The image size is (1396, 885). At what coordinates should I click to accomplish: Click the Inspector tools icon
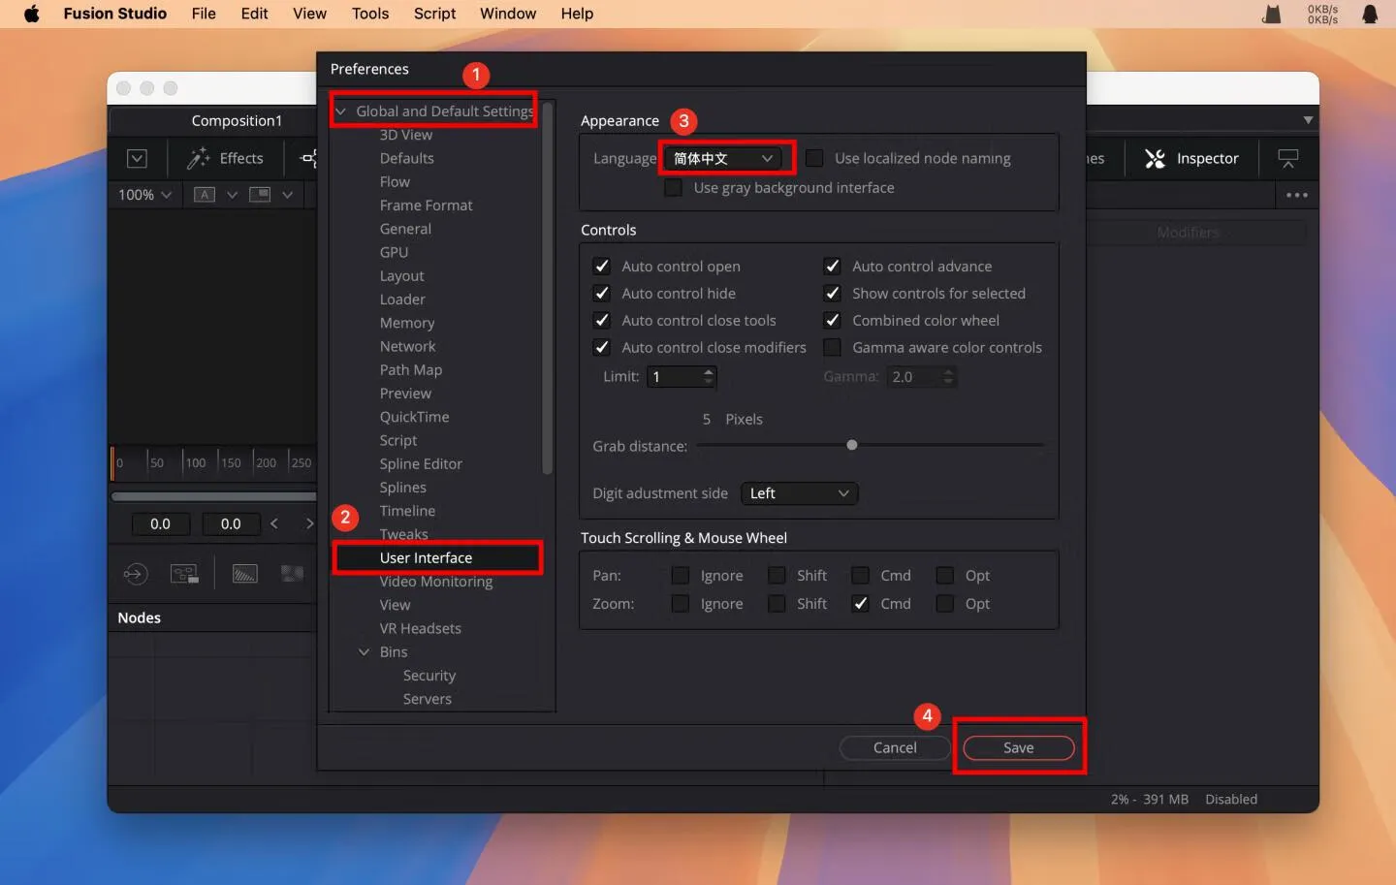(1155, 158)
